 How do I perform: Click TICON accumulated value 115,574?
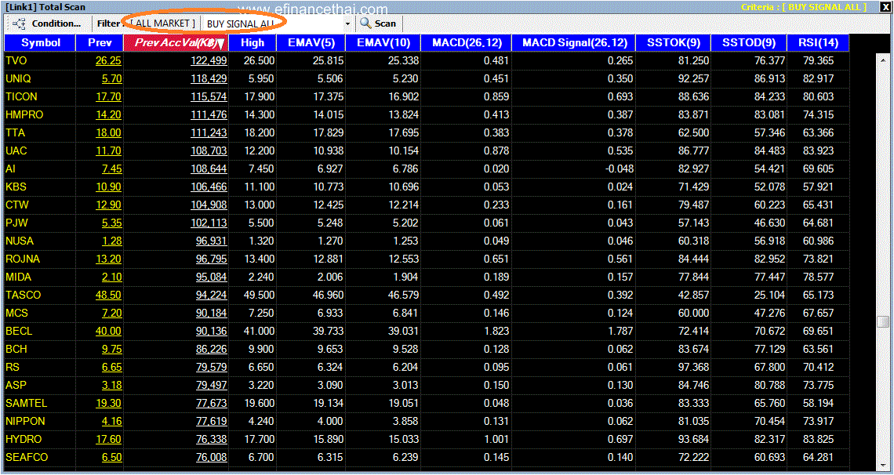tap(209, 97)
